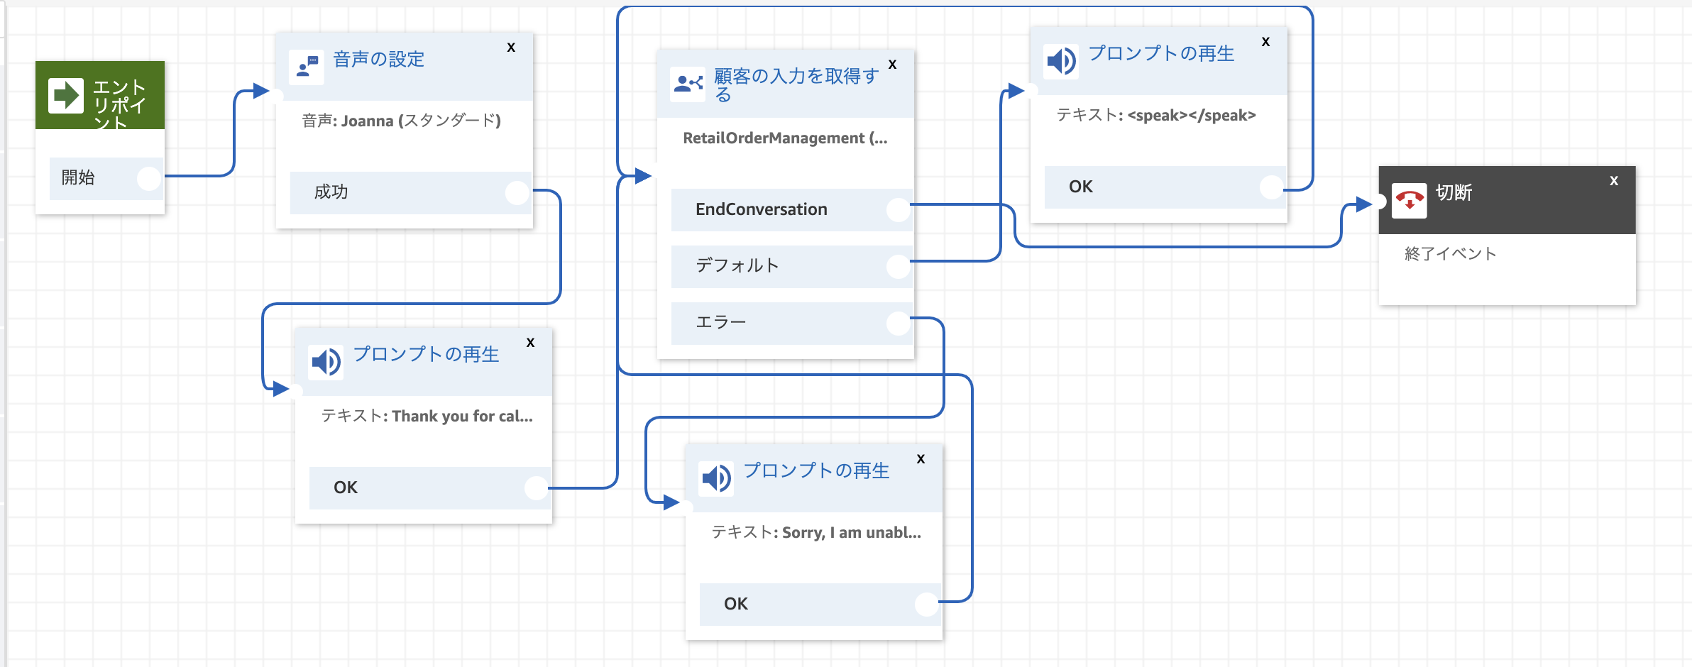
Task: Click the エントリポイント header label
Action: (x=119, y=104)
